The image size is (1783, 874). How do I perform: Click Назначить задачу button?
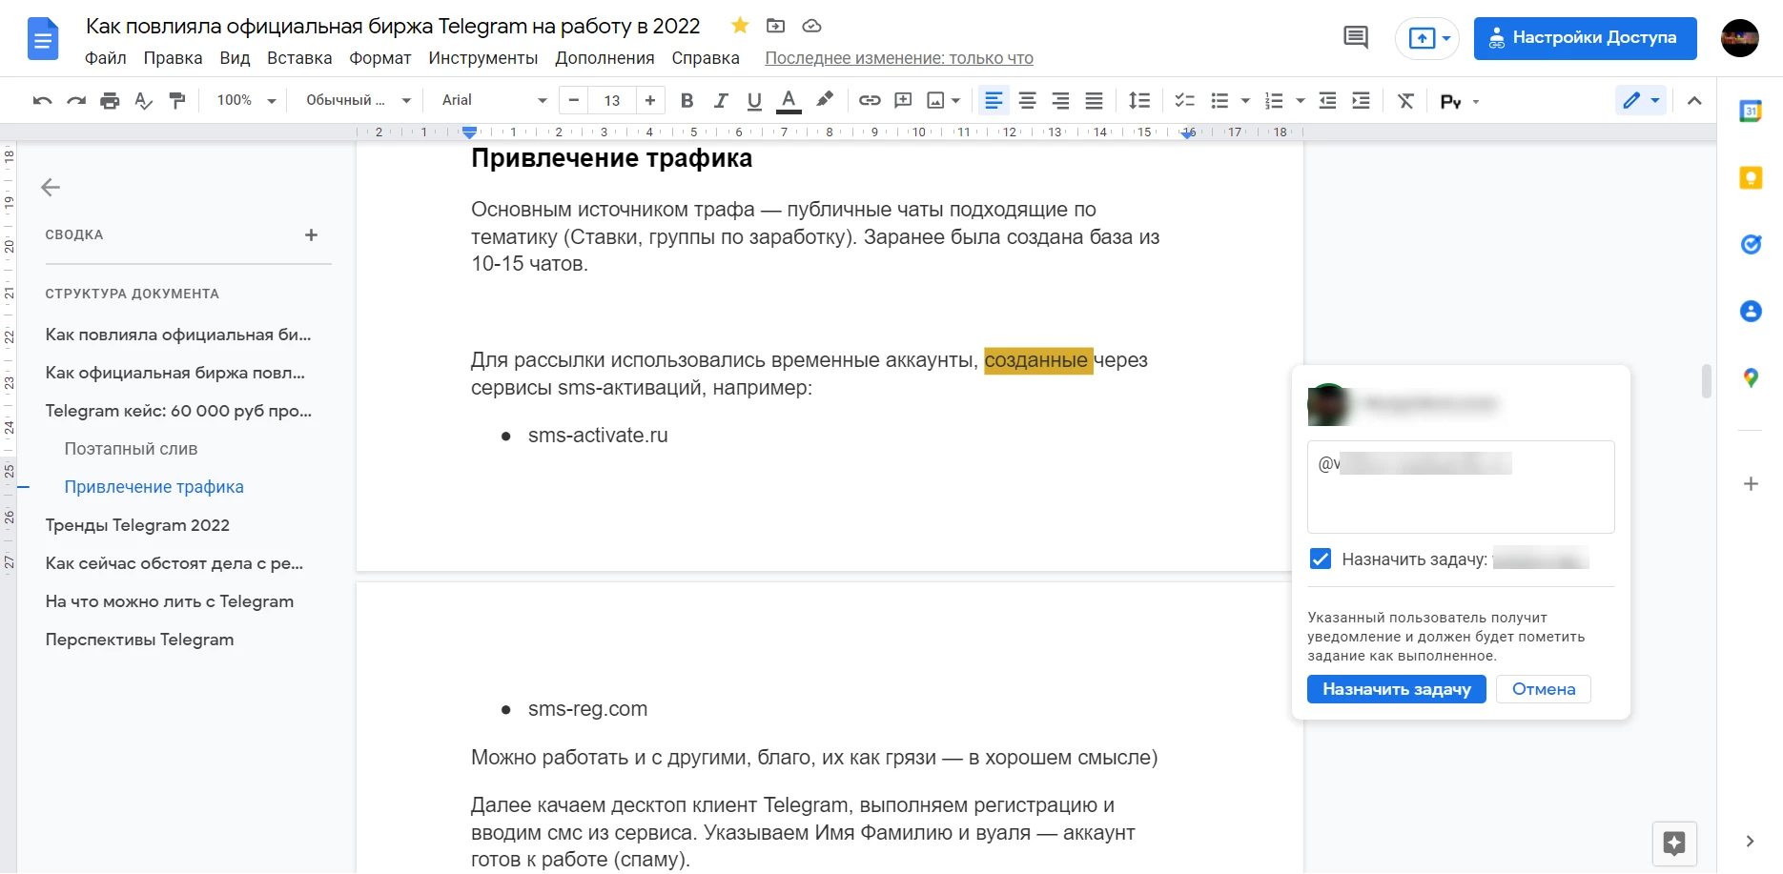[x=1397, y=689]
